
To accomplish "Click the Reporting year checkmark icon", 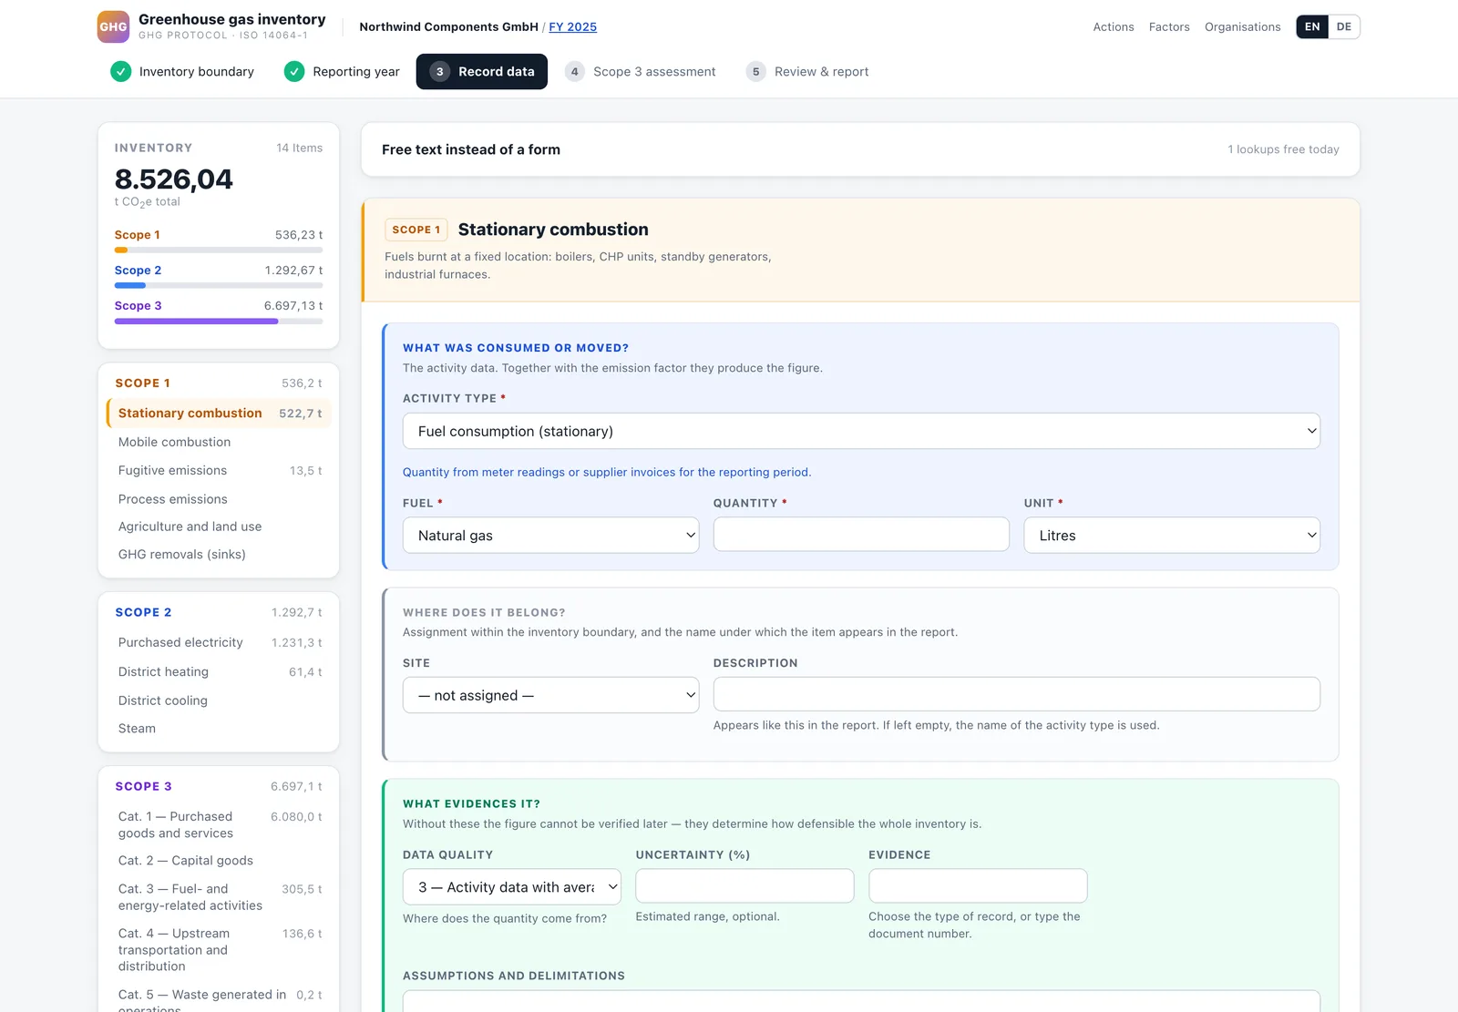I will point(293,71).
